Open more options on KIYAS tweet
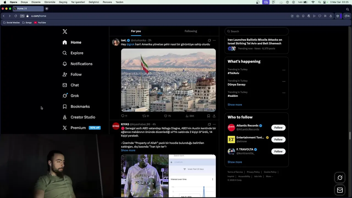This screenshot has width=352, height=198. [x=214, y=124]
